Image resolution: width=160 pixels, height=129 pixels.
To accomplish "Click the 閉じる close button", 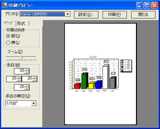I will pos(143,15).
